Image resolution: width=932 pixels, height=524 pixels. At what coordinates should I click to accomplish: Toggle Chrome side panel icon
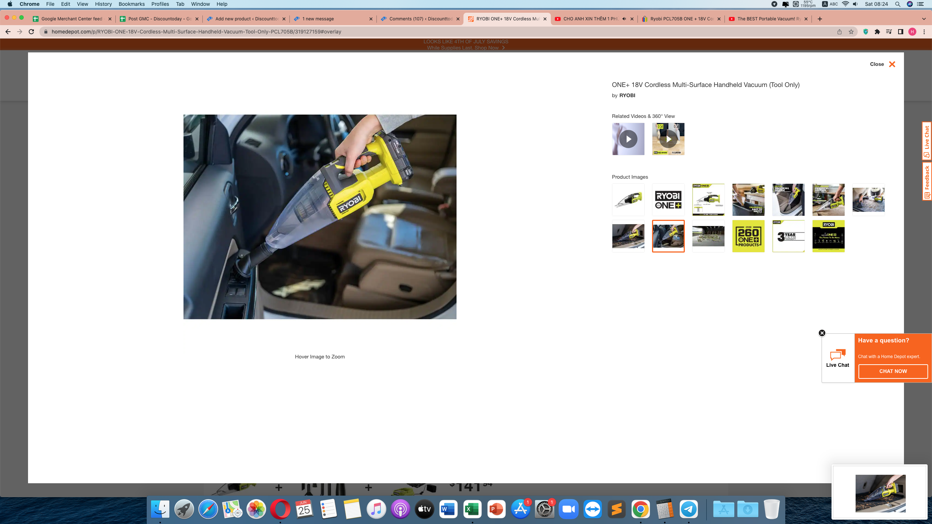901,32
